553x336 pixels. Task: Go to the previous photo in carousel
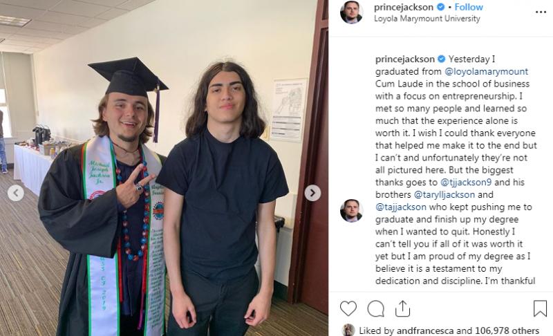[15, 193]
